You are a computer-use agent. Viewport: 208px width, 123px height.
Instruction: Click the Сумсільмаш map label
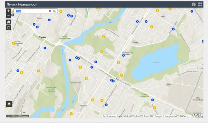[76, 83]
